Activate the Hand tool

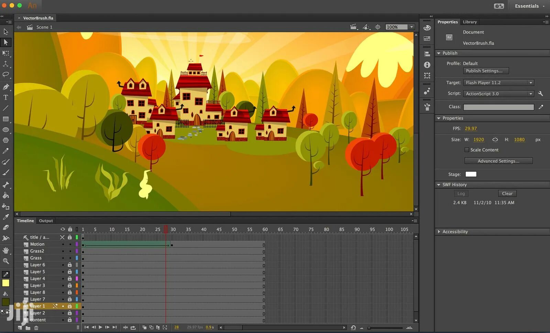pyautogui.click(x=6, y=250)
